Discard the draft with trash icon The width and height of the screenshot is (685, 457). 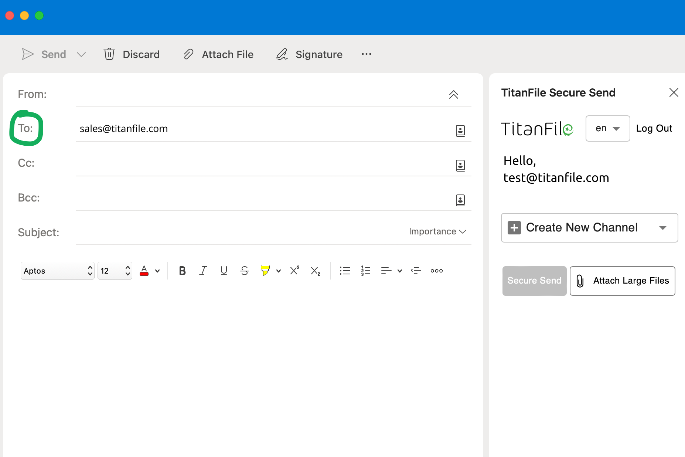[109, 54]
